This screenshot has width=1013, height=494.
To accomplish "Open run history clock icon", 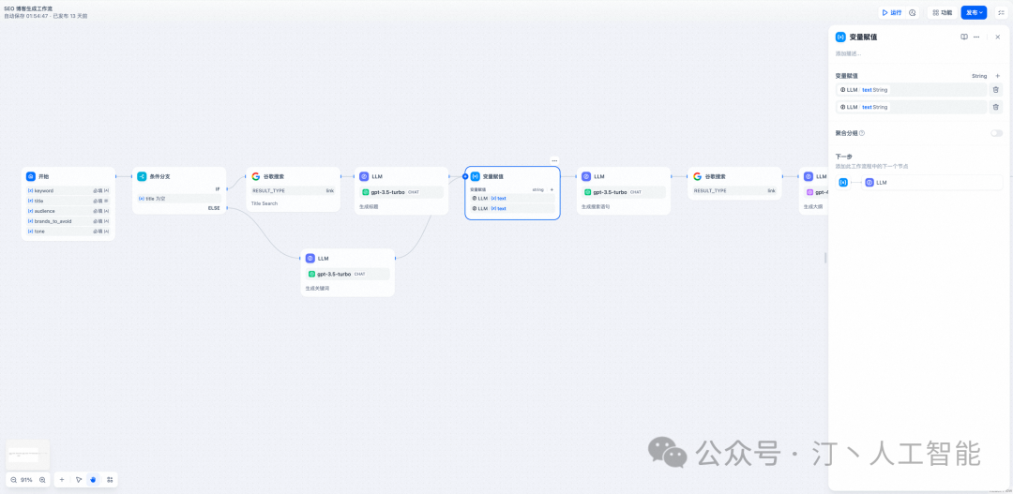I will [913, 13].
